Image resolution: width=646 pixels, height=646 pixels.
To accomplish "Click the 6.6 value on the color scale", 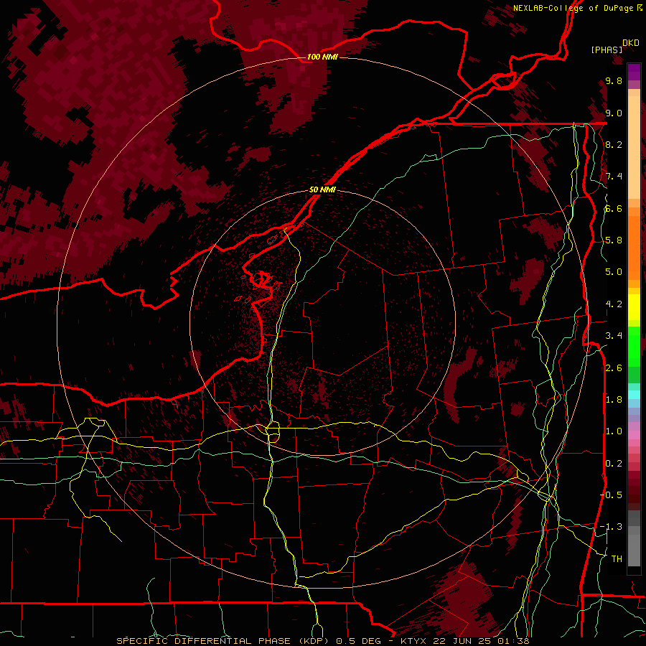I will [614, 208].
